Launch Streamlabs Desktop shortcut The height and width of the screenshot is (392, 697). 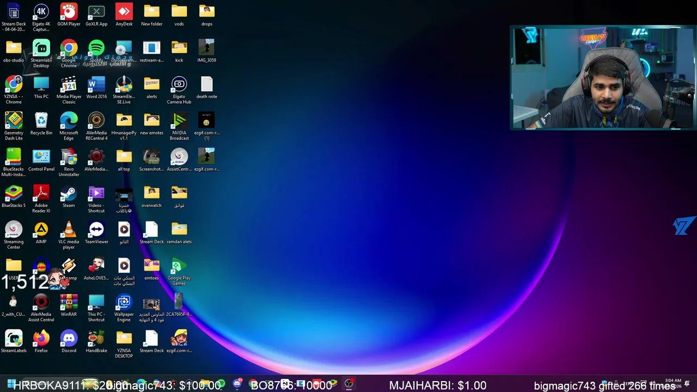(x=41, y=54)
